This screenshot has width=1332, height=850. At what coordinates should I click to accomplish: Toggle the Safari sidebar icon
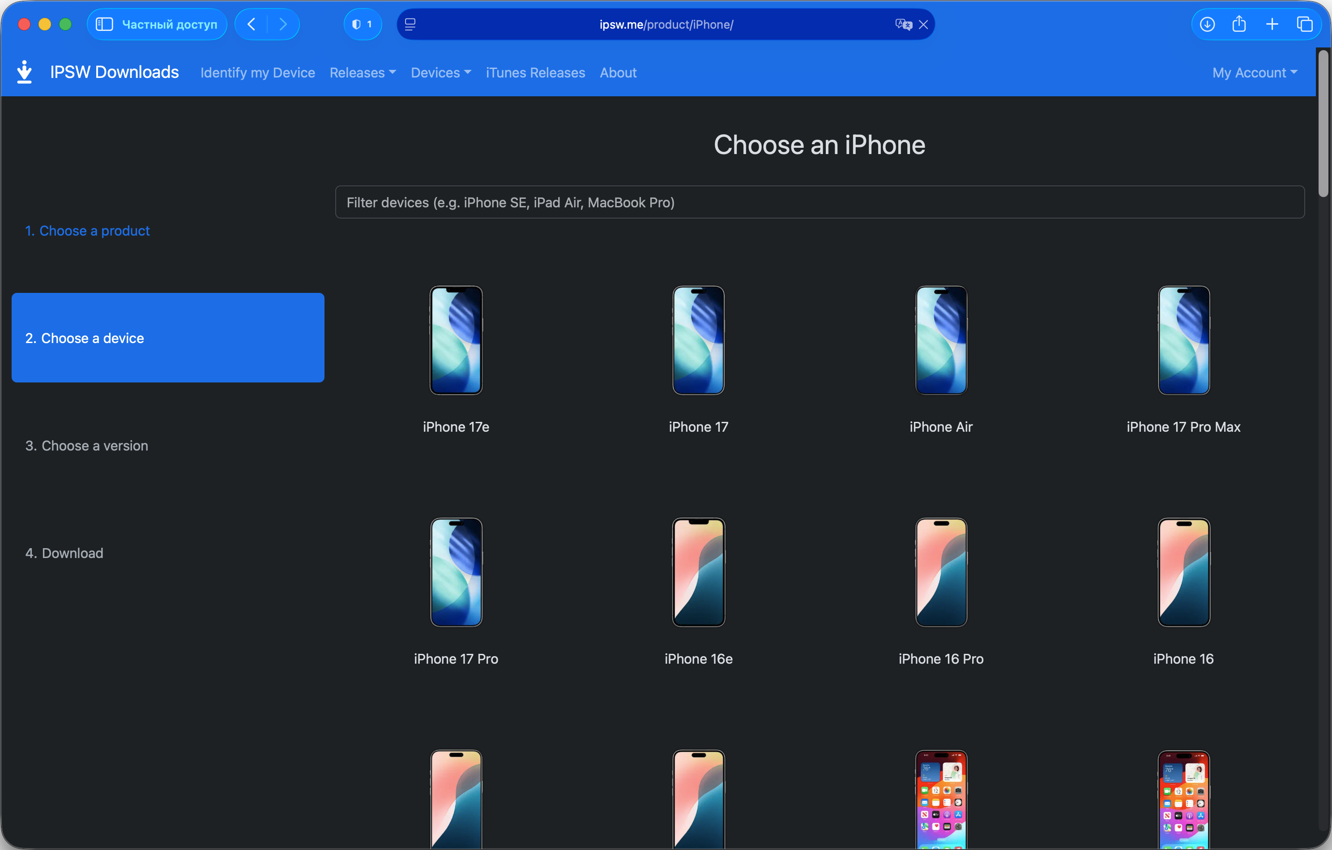(x=104, y=24)
